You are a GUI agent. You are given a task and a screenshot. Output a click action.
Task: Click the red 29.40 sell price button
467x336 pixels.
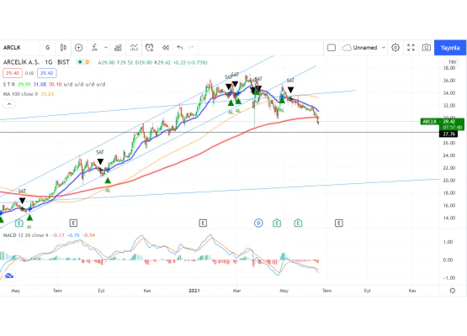coord(13,73)
